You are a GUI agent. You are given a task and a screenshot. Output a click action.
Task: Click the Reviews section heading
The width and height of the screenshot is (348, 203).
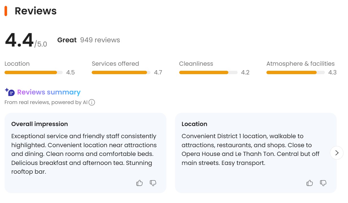pos(36,11)
